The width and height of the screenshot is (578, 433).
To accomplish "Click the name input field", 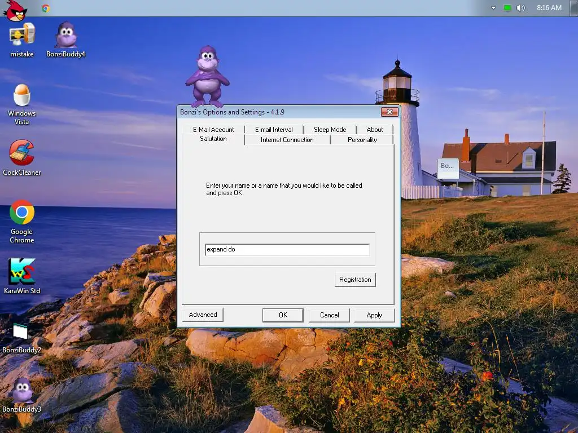I will (x=287, y=250).
